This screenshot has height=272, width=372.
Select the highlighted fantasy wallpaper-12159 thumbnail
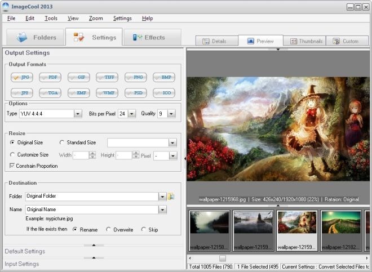(x=297, y=230)
